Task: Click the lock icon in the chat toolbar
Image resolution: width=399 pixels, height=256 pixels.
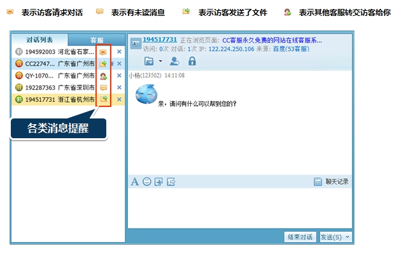Action: pos(192,61)
